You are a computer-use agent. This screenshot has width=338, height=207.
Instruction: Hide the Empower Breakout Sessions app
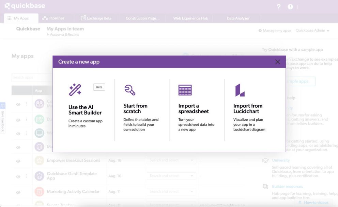[18, 160]
